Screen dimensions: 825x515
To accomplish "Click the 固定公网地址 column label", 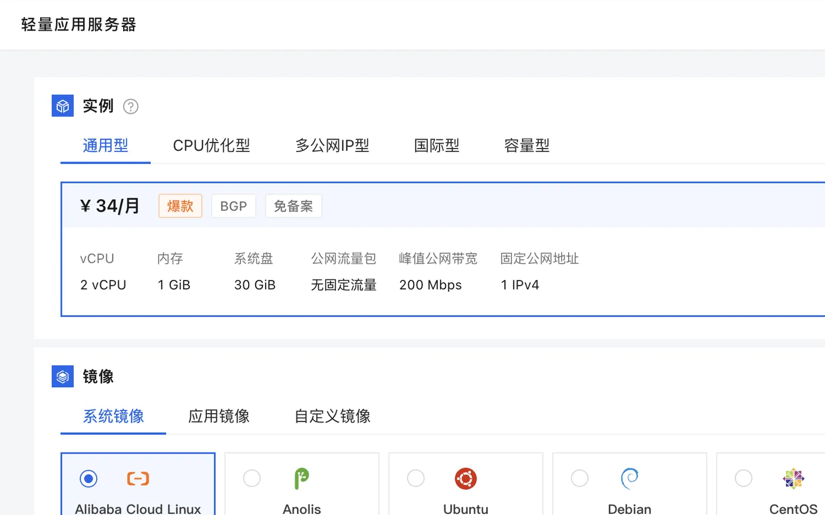I will [x=539, y=259].
